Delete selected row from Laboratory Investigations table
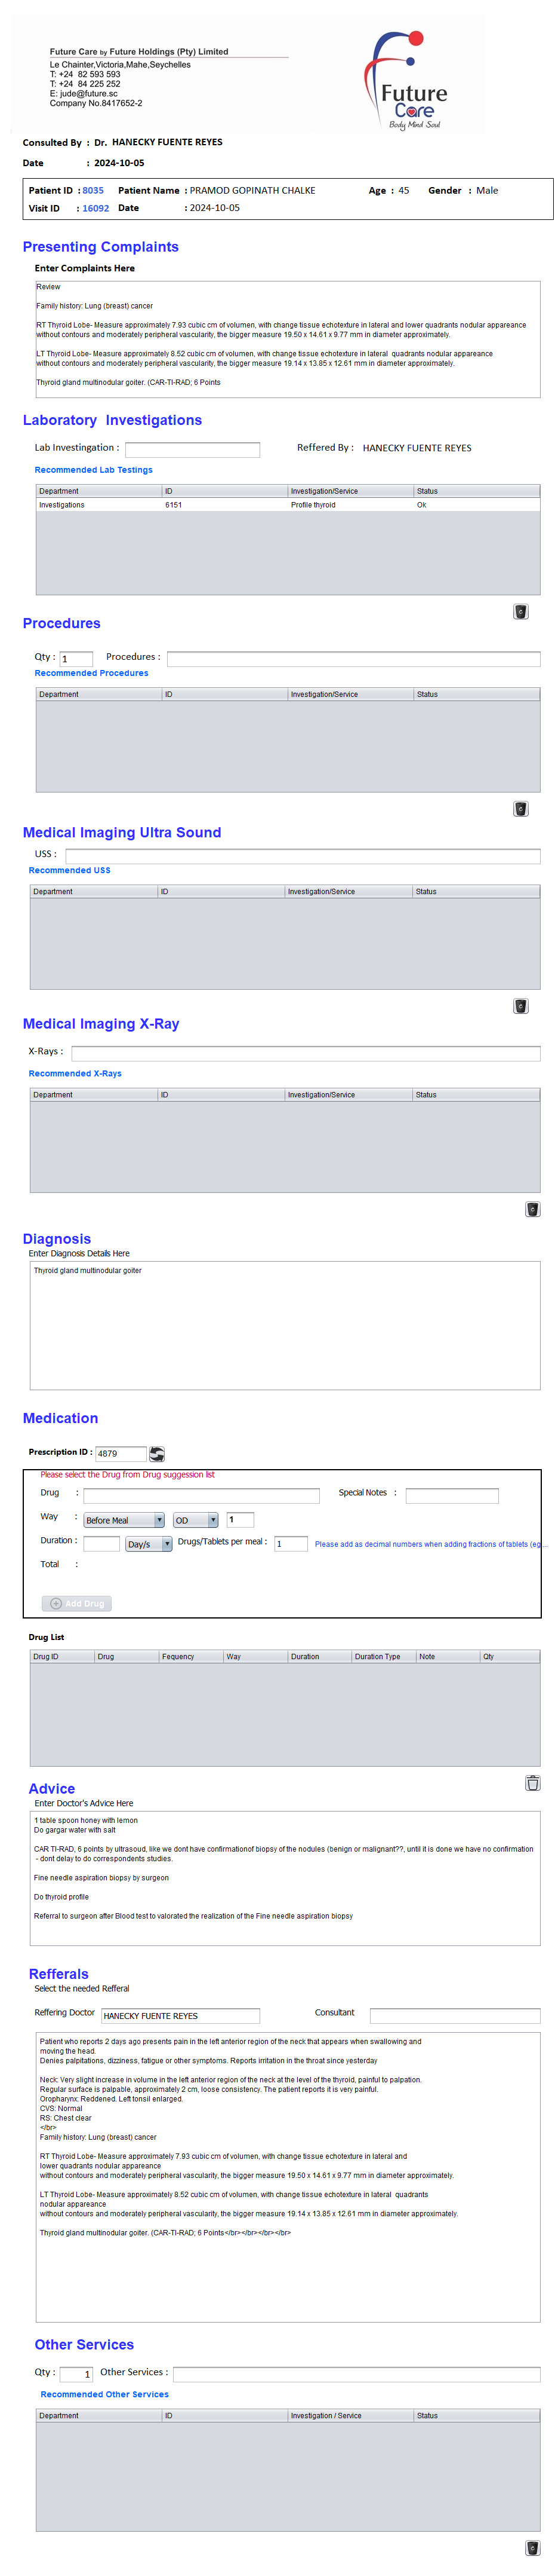This screenshot has height=2576, width=555. [520, 611]
